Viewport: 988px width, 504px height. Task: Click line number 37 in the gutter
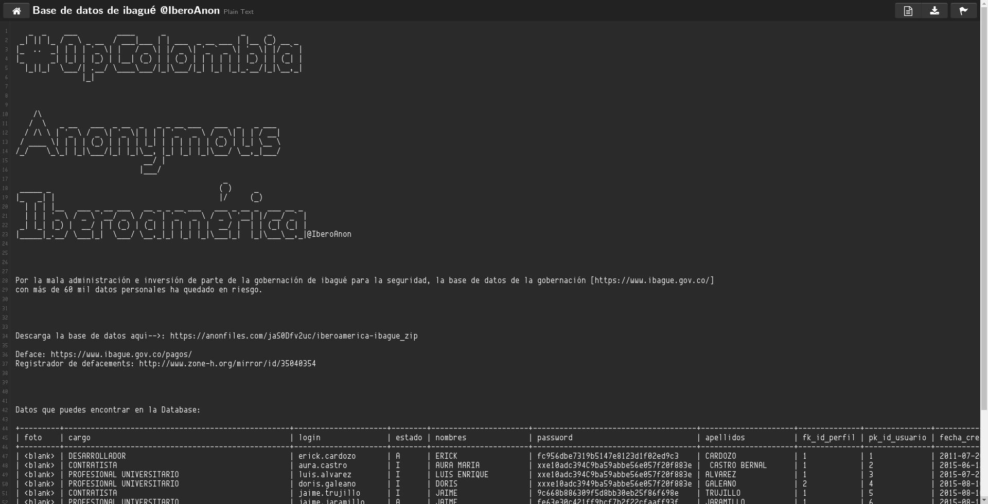point(5,364)
